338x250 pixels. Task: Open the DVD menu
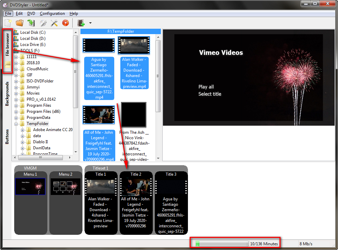pos(31,14)
